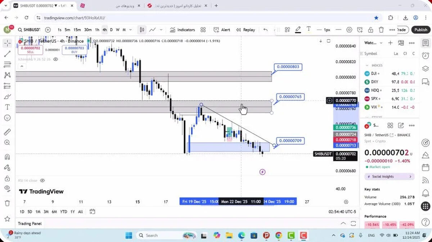Screen dimensions: 432x242
Task: Set date range to YTD
Action: coord(64,212)
